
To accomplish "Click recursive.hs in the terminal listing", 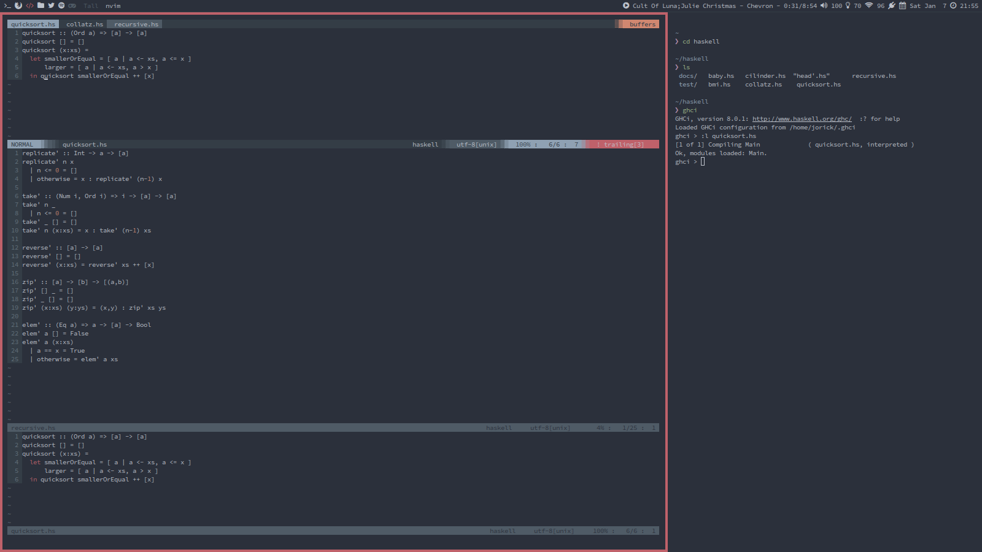I will 874,76.
